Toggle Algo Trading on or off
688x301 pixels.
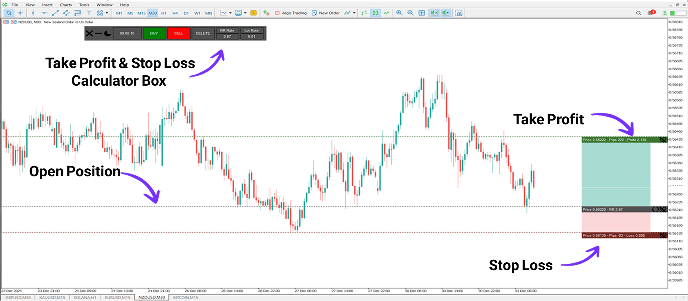coord(291,13)
